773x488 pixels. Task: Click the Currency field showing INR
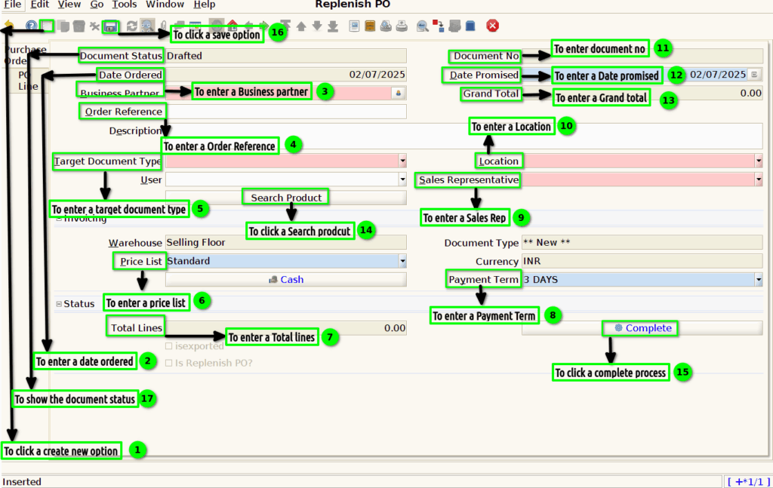642,261
